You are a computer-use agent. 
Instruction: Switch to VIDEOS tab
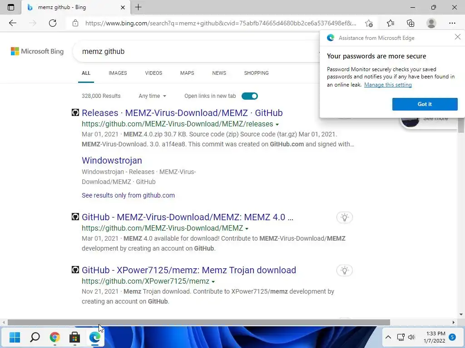tap(153, 73)
